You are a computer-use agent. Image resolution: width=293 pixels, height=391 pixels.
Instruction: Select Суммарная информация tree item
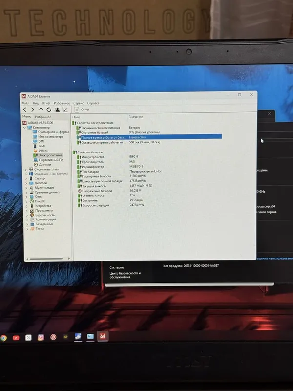pyautogui.click(x=51, y=132)
